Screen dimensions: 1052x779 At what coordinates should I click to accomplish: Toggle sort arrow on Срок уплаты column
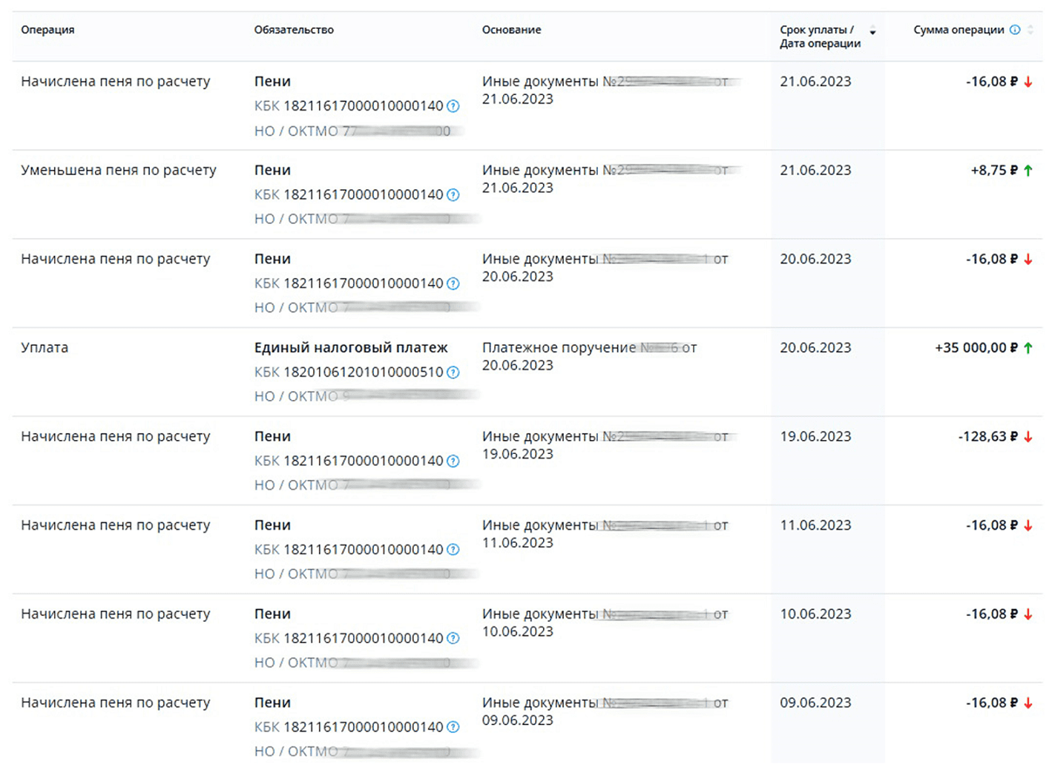[872, 32]
